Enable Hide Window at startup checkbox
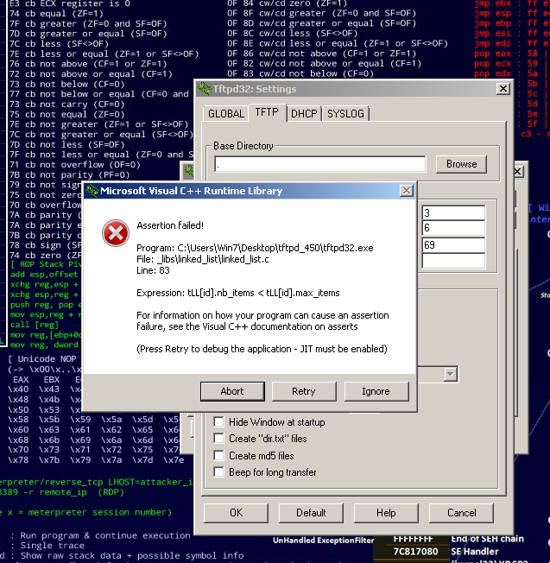The width and height of the screenshot is (550, 563). click(218, 421)
